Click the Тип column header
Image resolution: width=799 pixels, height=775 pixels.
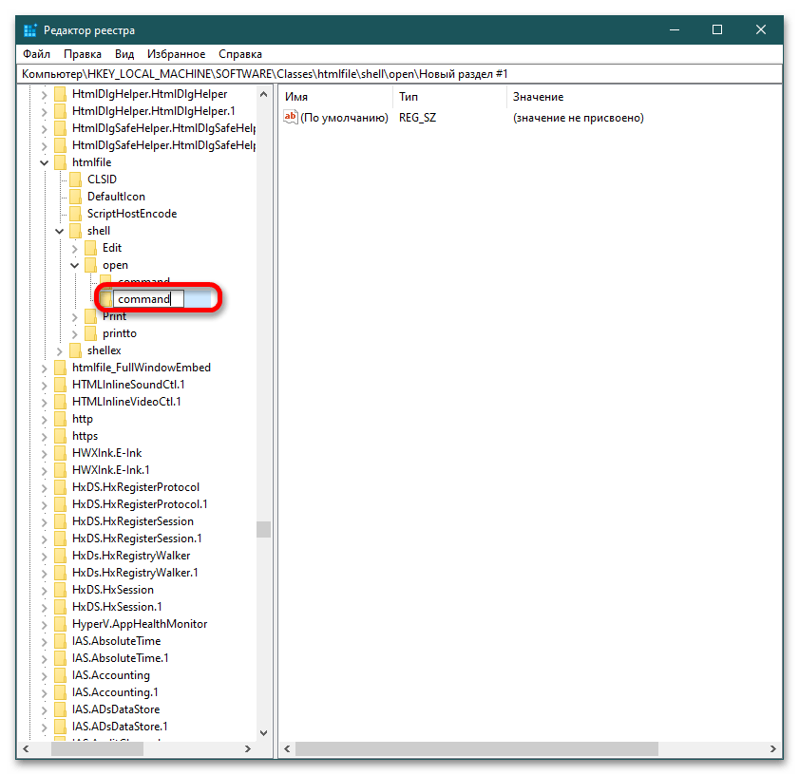click(x=409, y=97)
